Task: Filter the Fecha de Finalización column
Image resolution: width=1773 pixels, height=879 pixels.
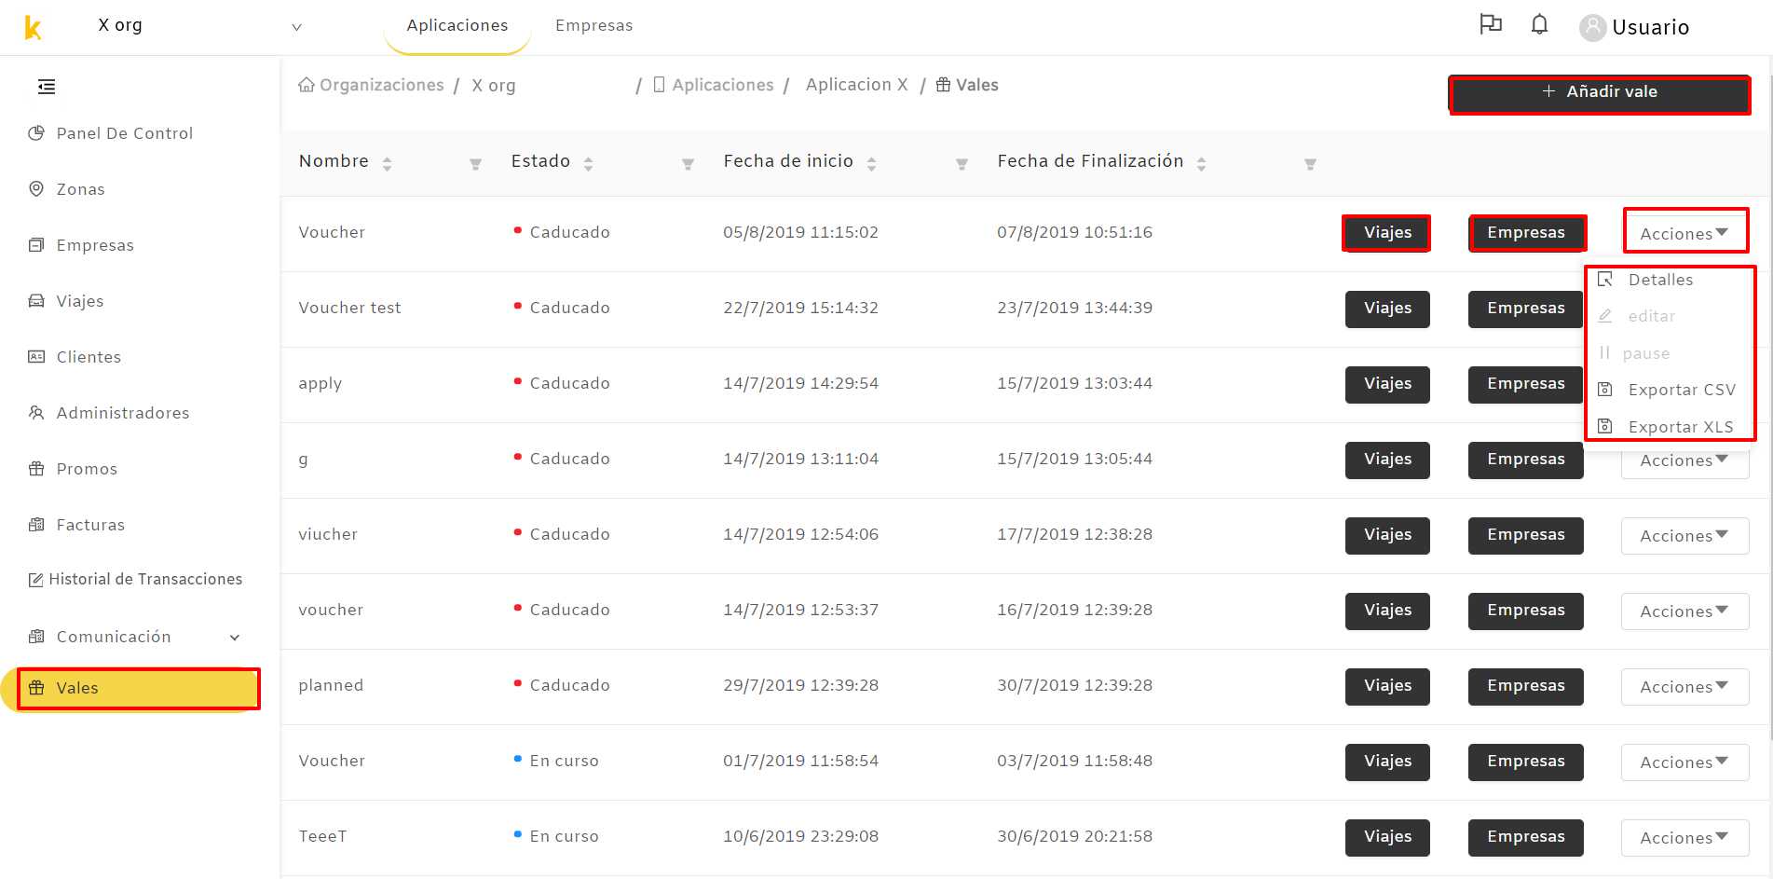Action: (1310, 164)
